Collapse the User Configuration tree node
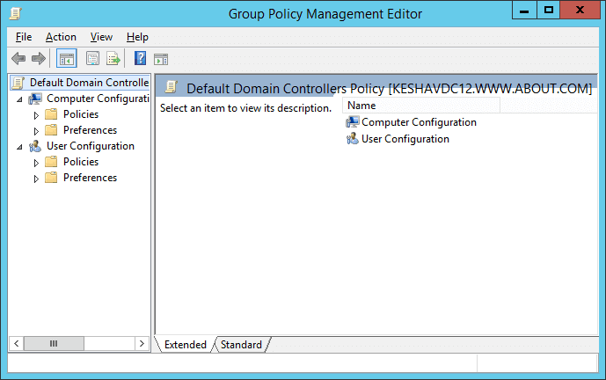Screen dimensions: 606x380 tap(19, 147)
